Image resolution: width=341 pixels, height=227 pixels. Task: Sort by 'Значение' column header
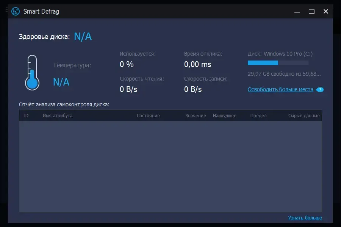[x=196, y=116]
